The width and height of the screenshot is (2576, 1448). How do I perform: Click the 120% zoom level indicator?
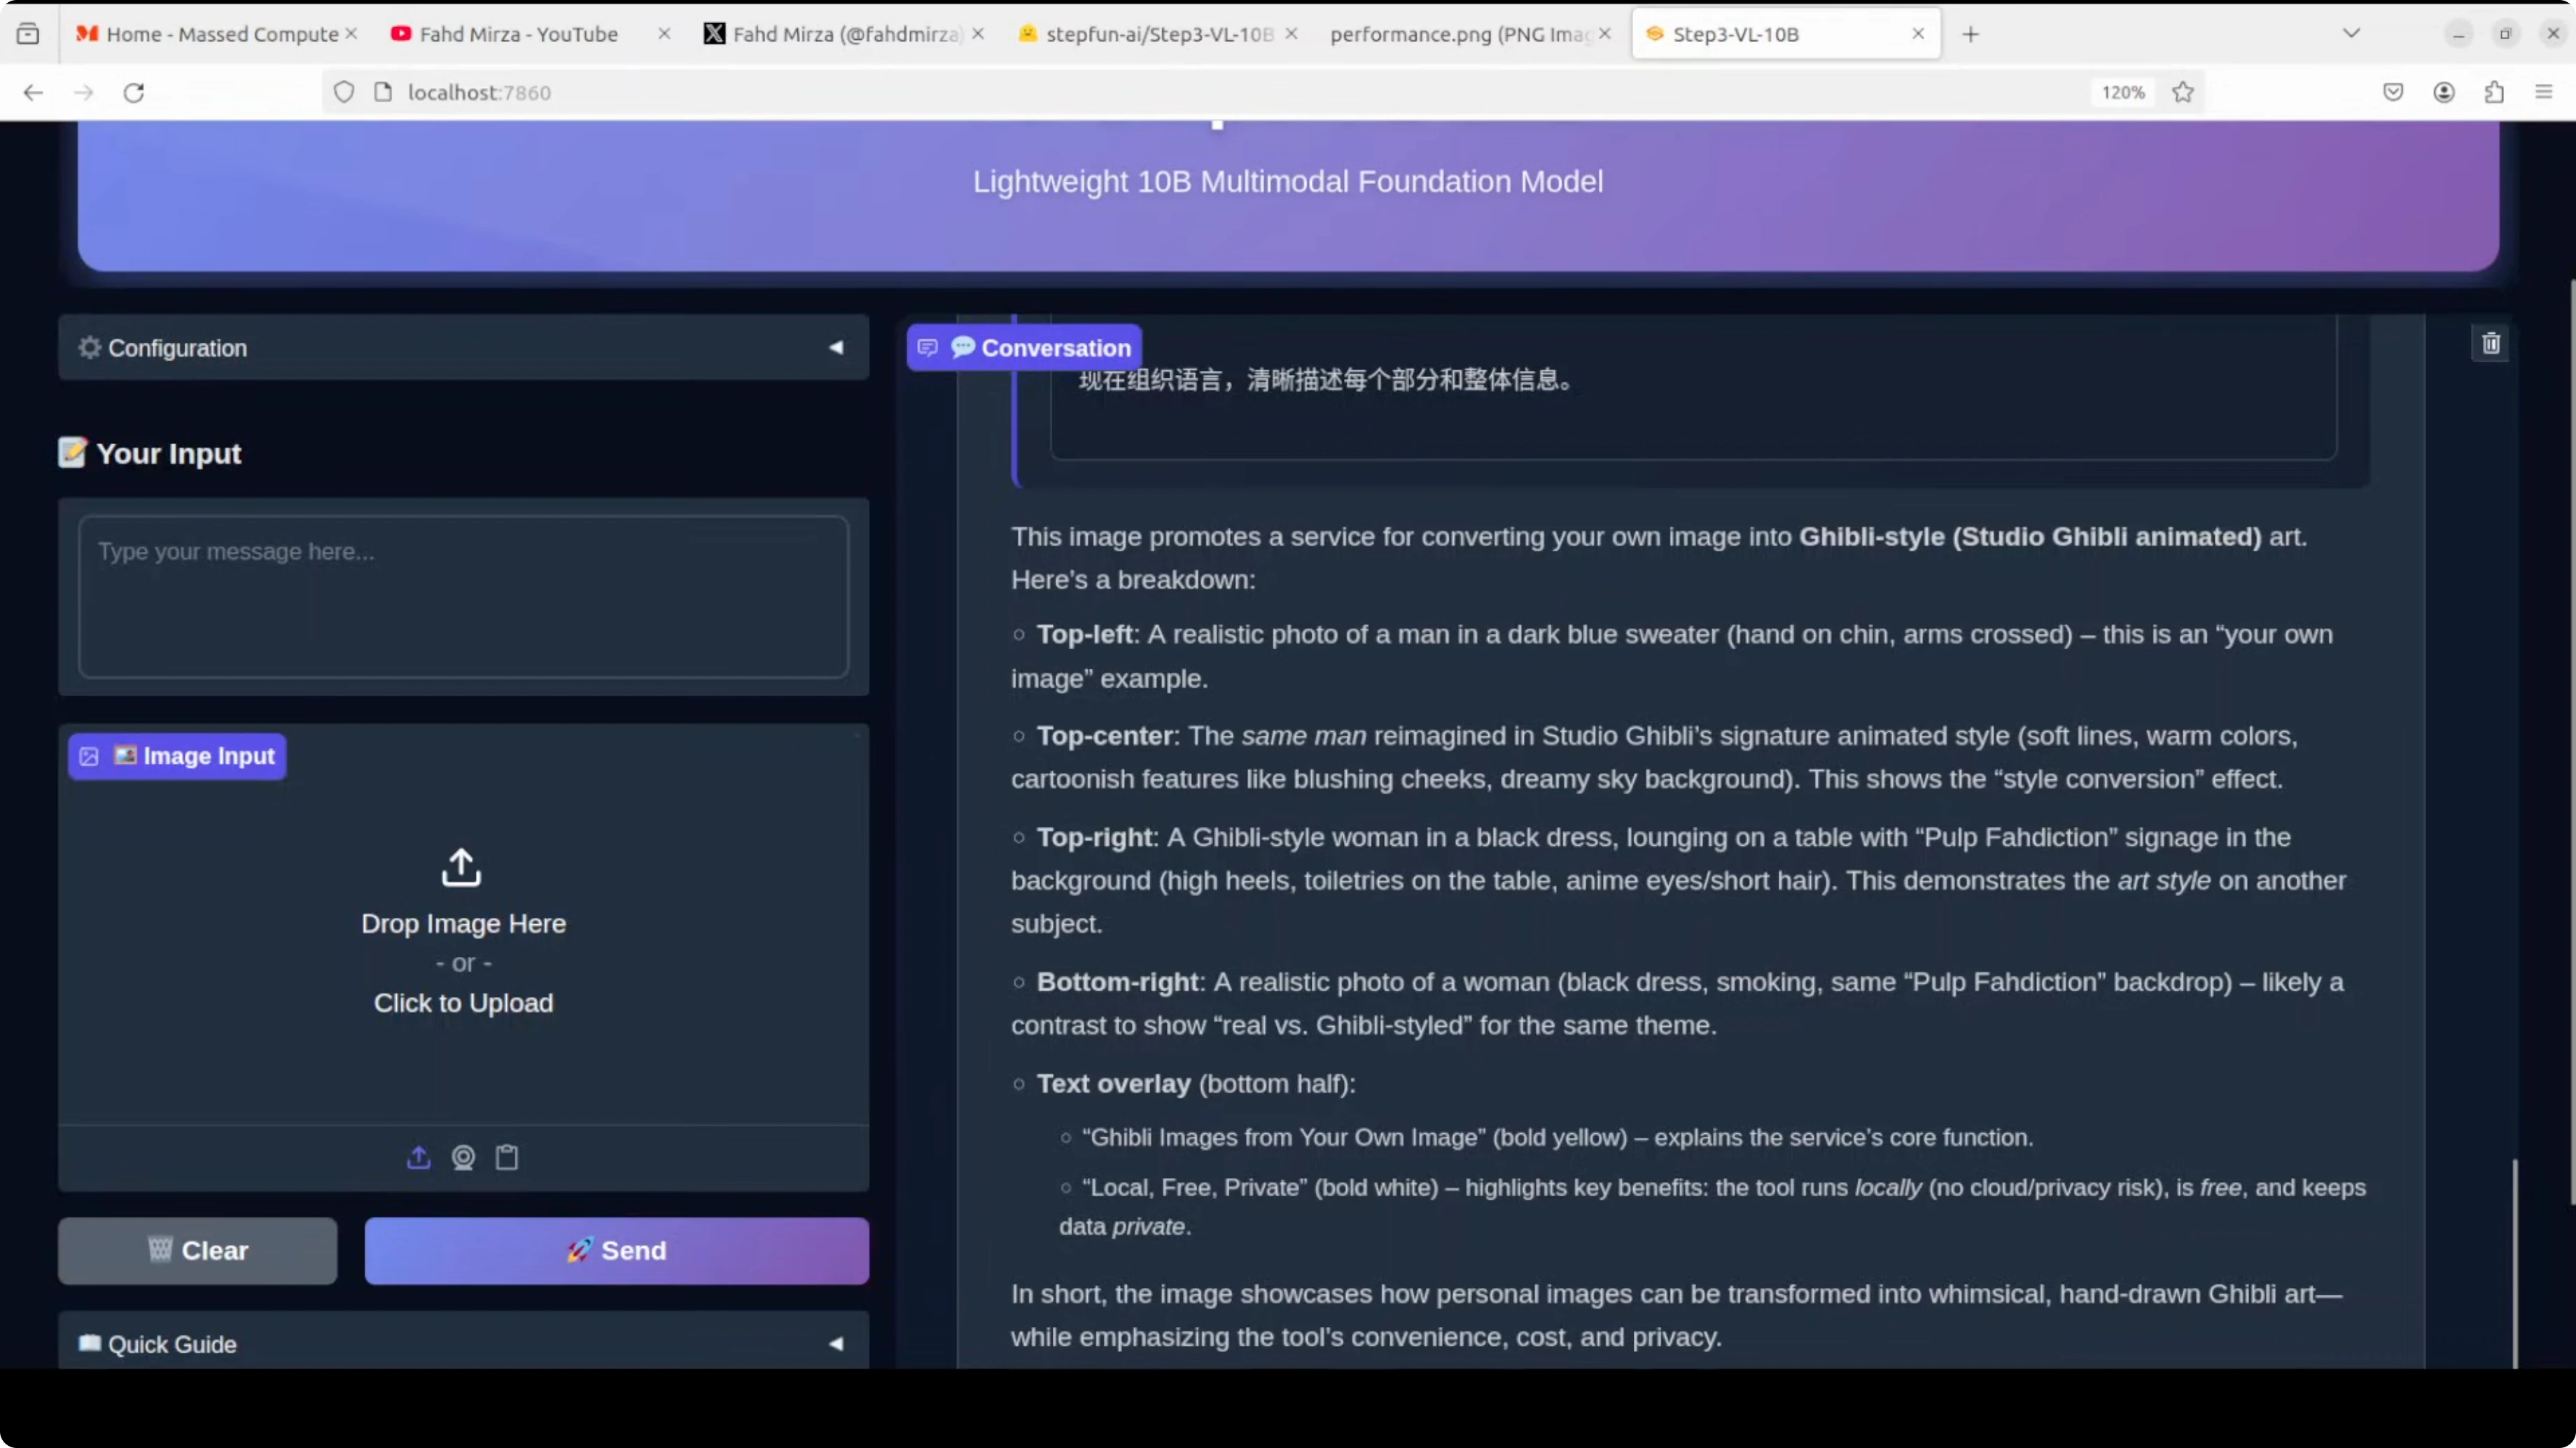coord(2123,92)
